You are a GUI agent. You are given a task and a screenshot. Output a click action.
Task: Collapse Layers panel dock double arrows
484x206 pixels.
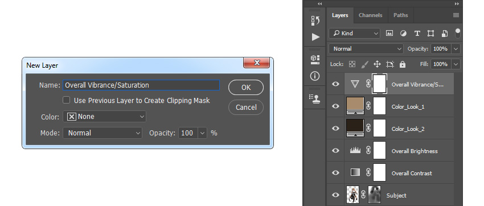pos(457,4)
